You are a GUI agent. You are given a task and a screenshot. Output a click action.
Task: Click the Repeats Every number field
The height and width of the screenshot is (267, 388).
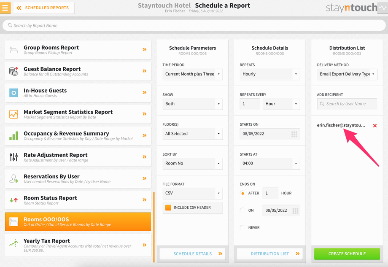250,104
